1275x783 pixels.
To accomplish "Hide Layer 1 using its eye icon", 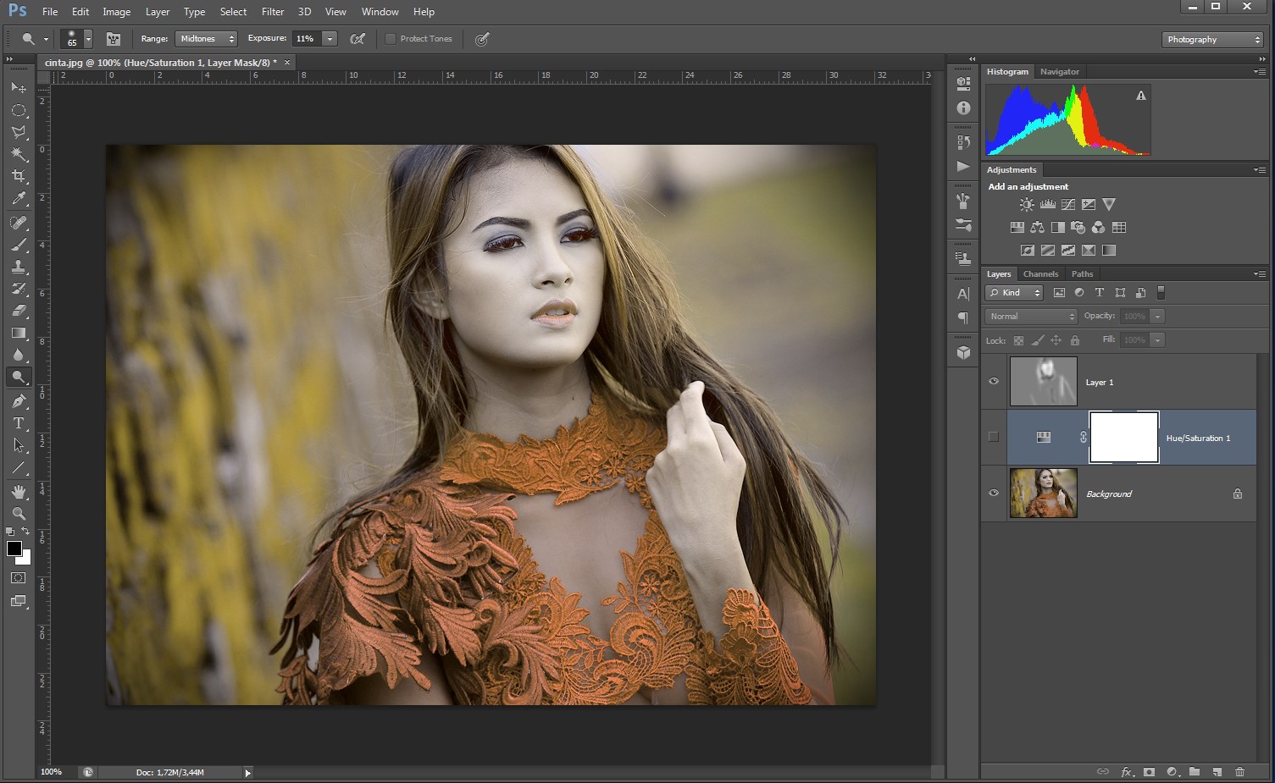I will [994, 381].
